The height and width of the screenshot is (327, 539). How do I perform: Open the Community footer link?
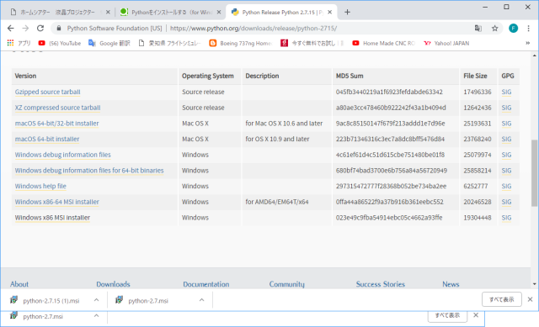[286, 284]
